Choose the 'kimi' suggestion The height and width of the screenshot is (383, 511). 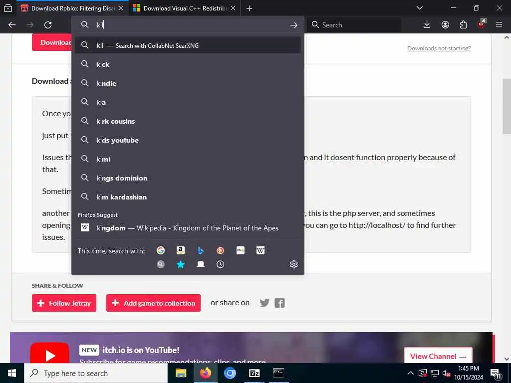tap(188, 159)
